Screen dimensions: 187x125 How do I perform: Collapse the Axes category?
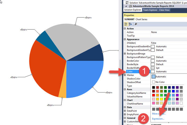click(x=125, y=89)
